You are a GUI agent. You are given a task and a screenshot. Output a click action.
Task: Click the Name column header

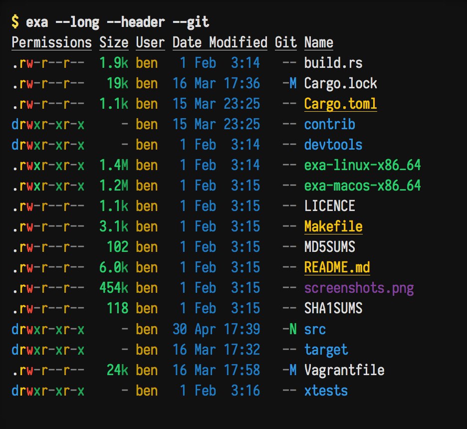[319, 42]
